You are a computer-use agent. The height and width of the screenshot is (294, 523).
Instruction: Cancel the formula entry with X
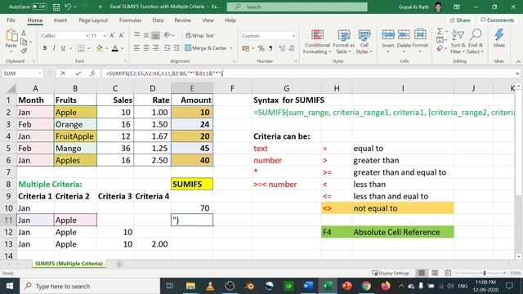tap(63, 73)
